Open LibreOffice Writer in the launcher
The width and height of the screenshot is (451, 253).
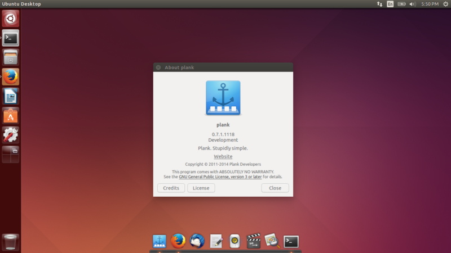pos(10,96)
